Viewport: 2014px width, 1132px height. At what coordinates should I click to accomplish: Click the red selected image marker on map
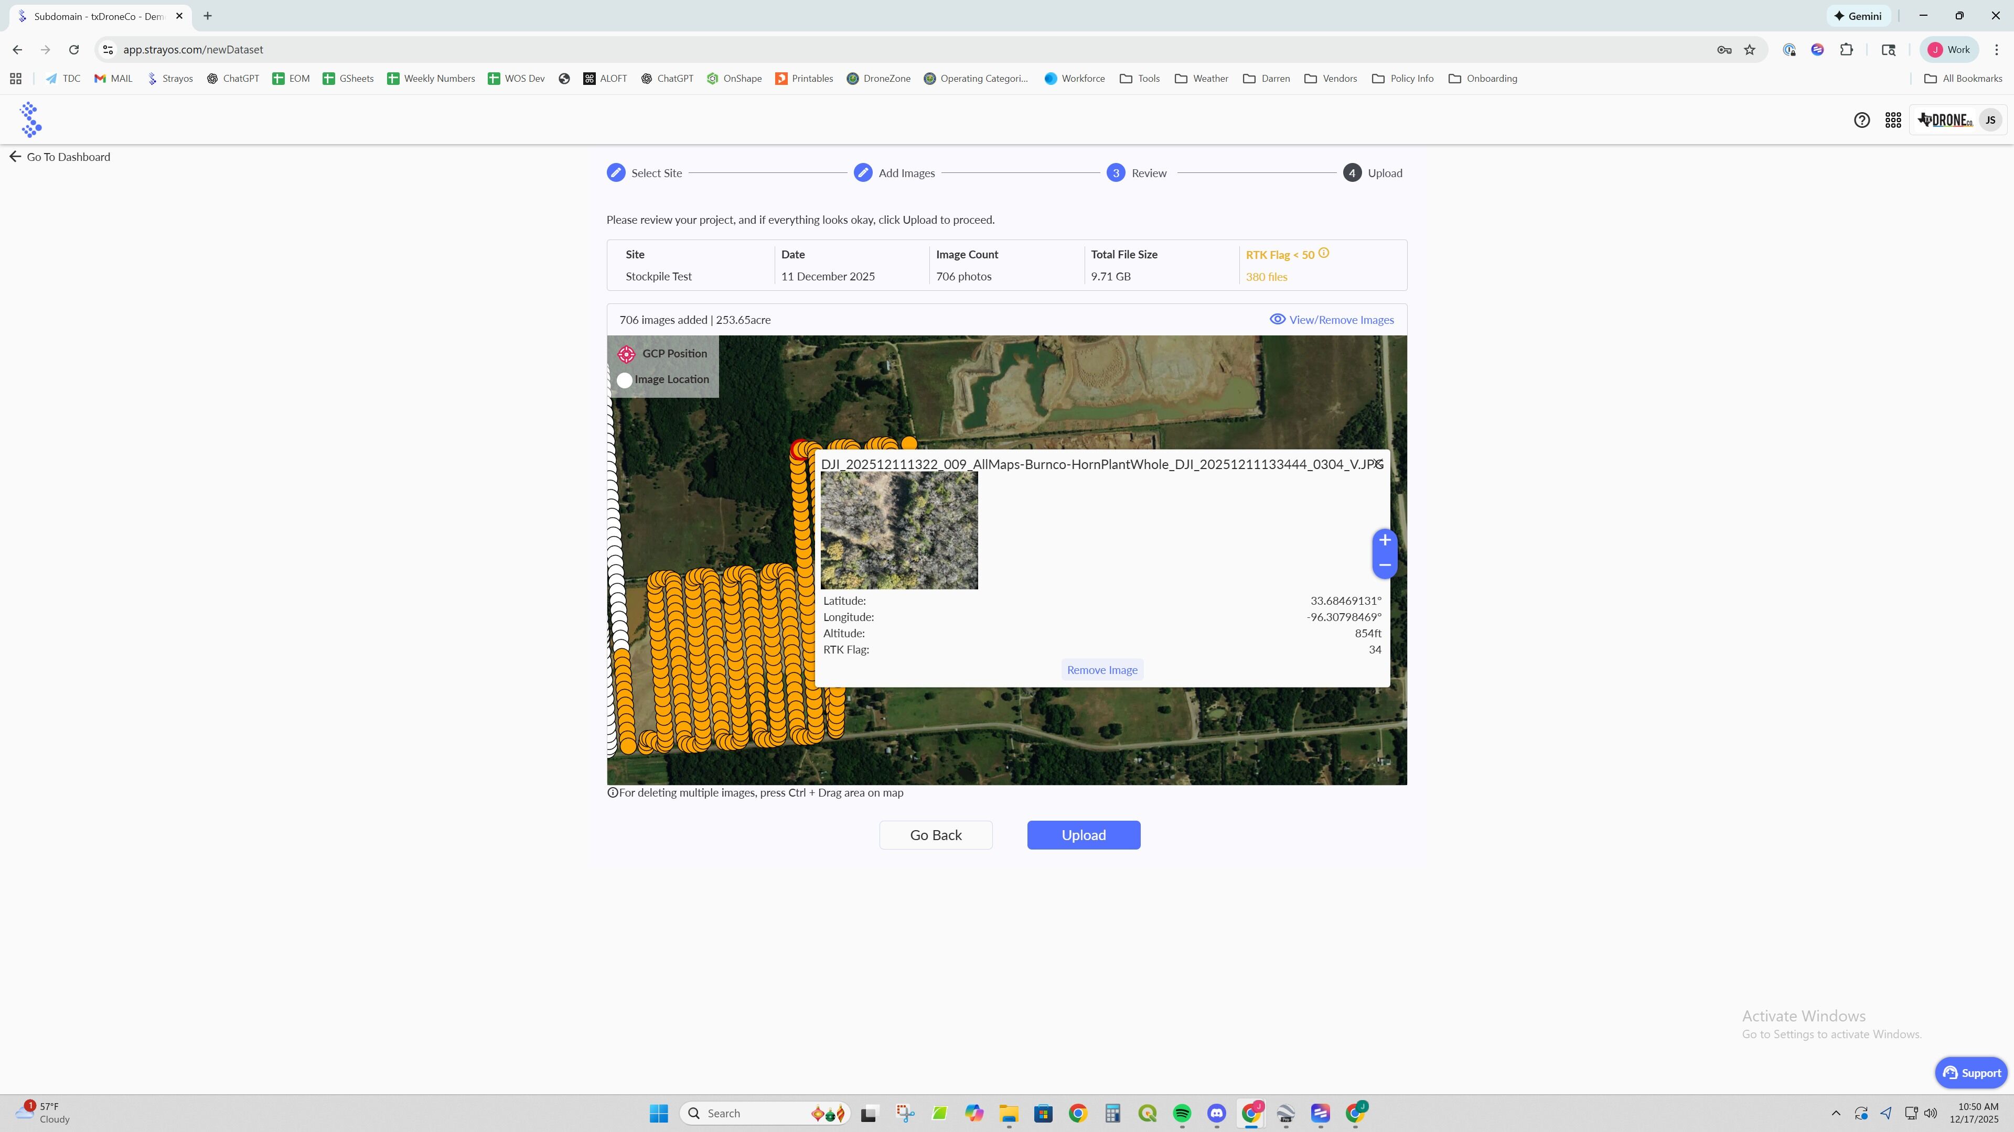click(799, 450)
